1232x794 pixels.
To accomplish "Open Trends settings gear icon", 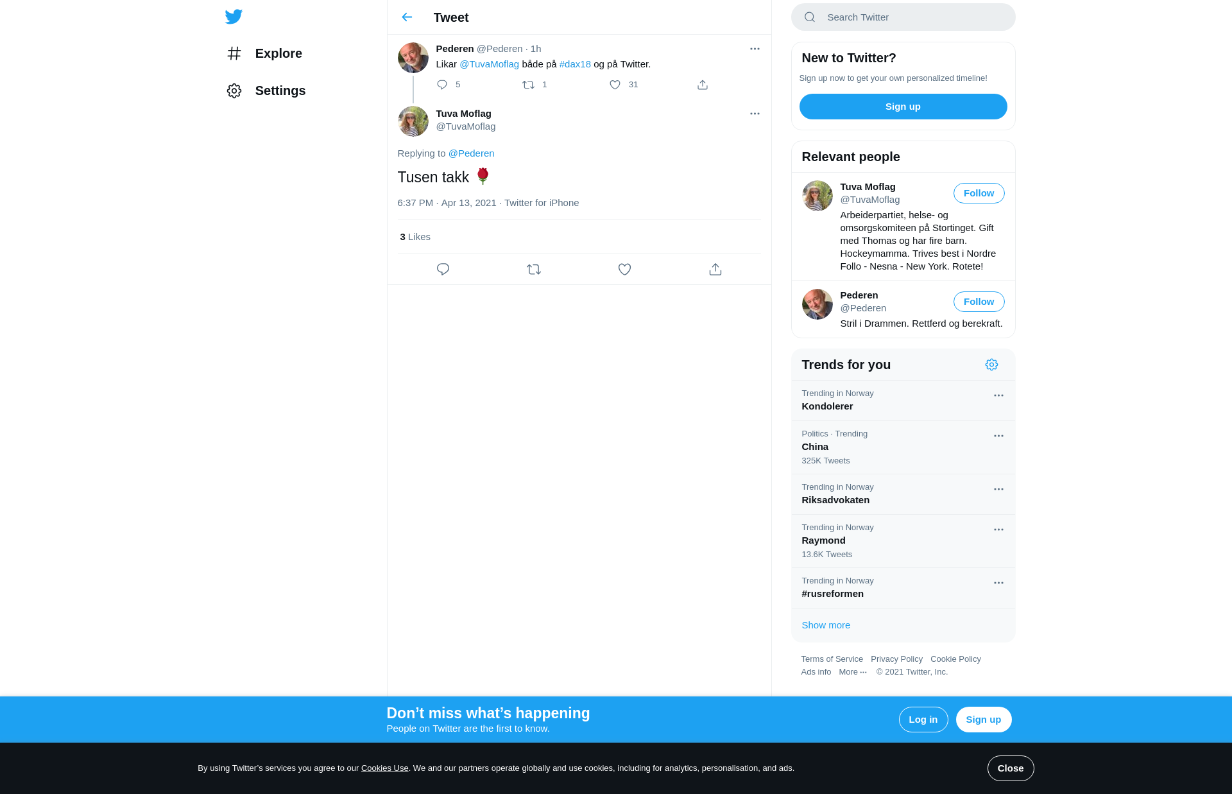I will click(x=991, y=365).
